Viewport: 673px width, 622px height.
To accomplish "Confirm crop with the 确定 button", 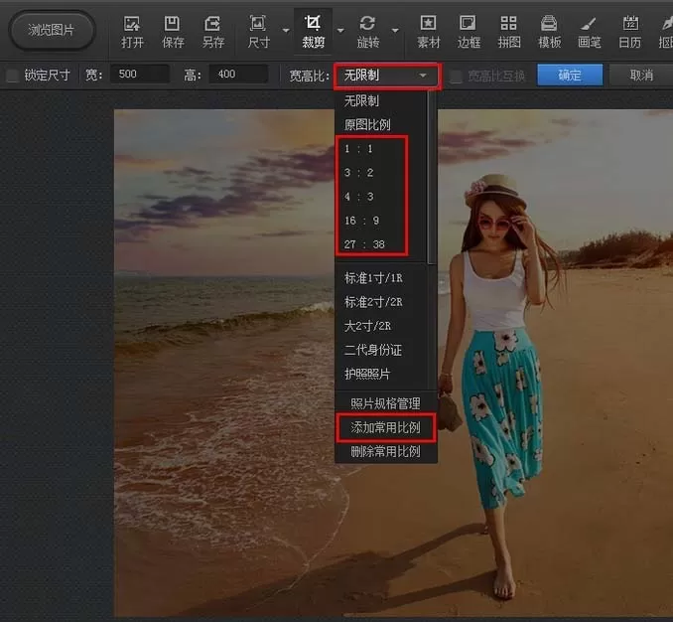I will click(570, 76).
